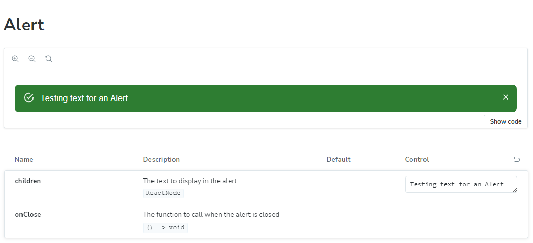Click the Name column header
The width and height of the screenshot is (533, 243).
(24, 159)
